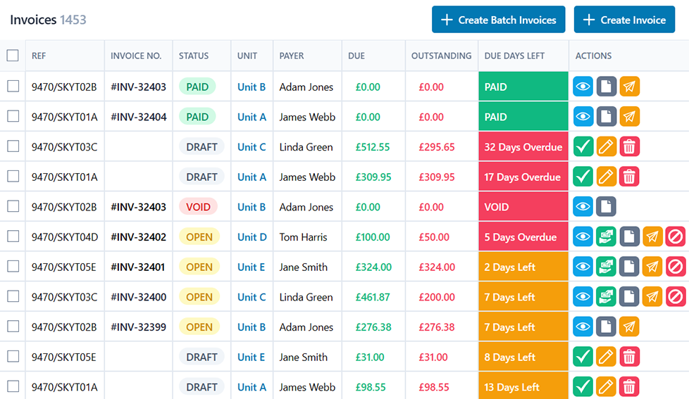View invoice #INV-32399 details via eye icon
Viewport: 689px width, 399px height.
583,327
